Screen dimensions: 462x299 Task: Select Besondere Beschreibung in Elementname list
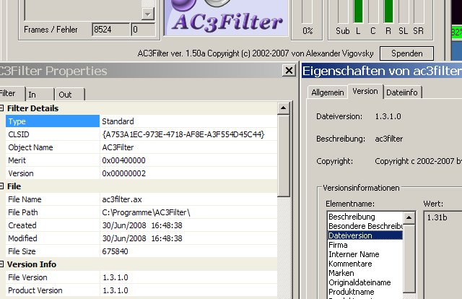365,226
